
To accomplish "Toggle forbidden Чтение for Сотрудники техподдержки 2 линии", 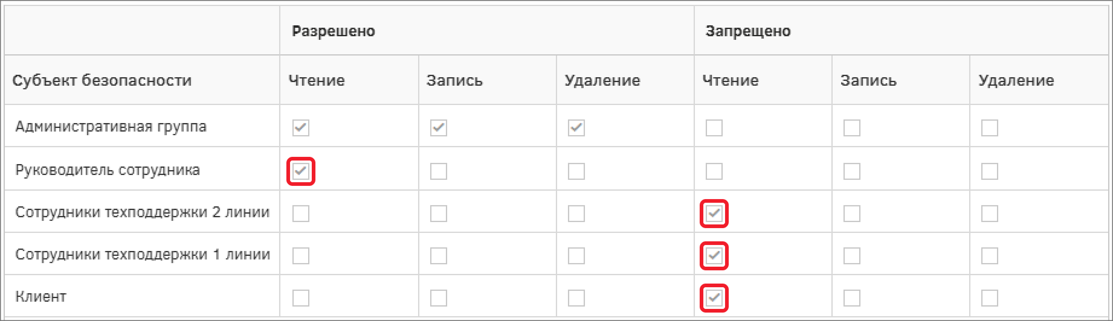I will [714, 214].
